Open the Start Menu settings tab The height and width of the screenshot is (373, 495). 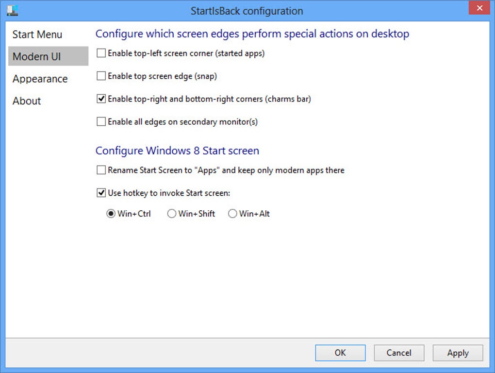pyautogui.click(x=37, y=34)
